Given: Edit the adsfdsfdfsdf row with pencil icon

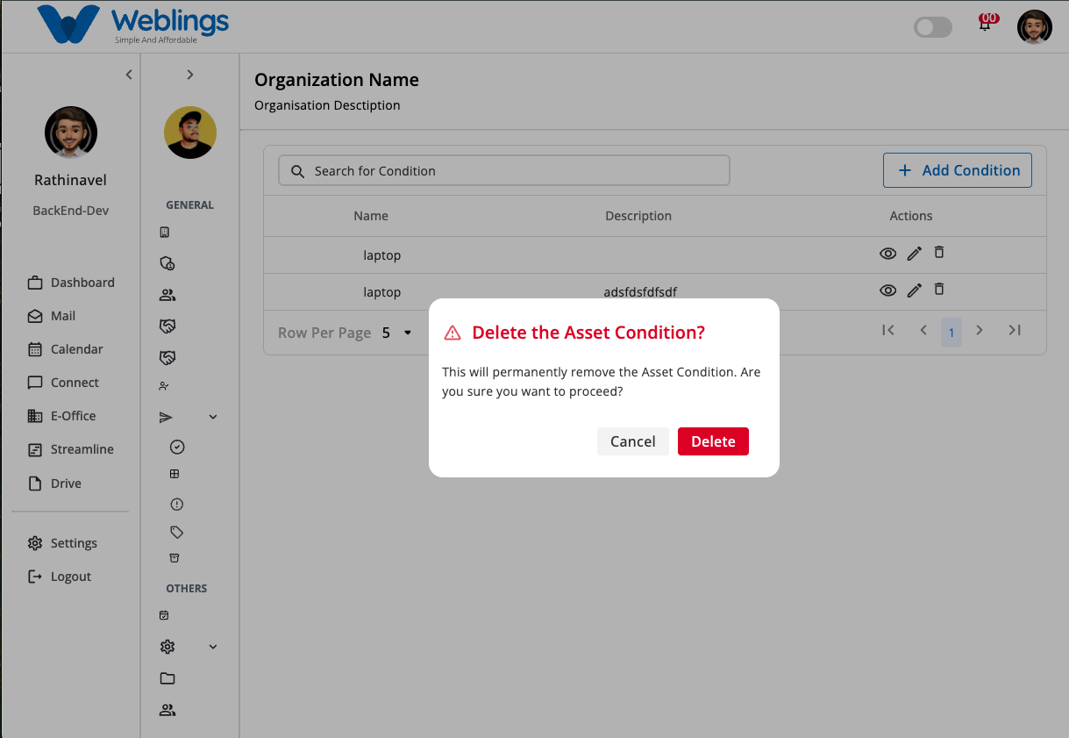Looking at the screenshot, I should pyautogui.click(x=914, y=290).
